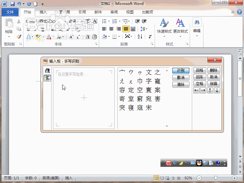Click the 回车 enter button
Viewport: 244px width, 183px height.
[200, 77]
